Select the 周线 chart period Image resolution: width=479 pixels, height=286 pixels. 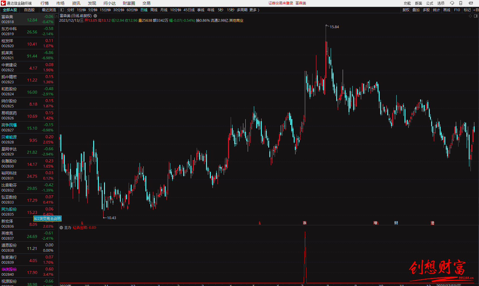[154, 10]
